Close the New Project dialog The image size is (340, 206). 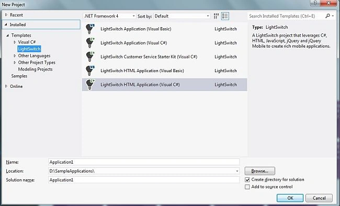click(328, 3)
